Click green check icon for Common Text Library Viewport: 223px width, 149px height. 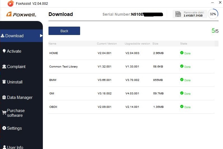tap(182, 66)
